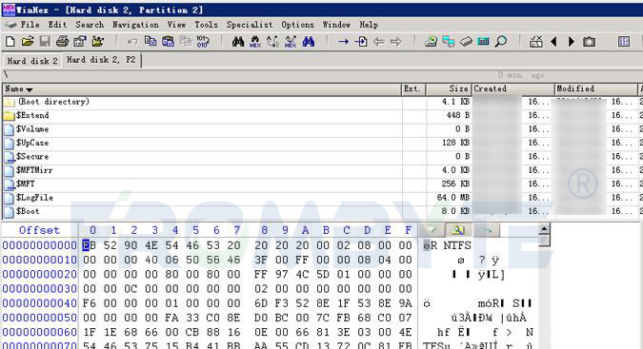The image size is (643, 349).
Task: Sort by the Name column header
Action: pos(201,88)
